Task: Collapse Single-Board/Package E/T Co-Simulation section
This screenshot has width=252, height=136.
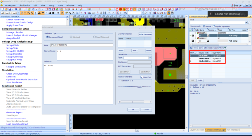Action: (x=65, y=128)
